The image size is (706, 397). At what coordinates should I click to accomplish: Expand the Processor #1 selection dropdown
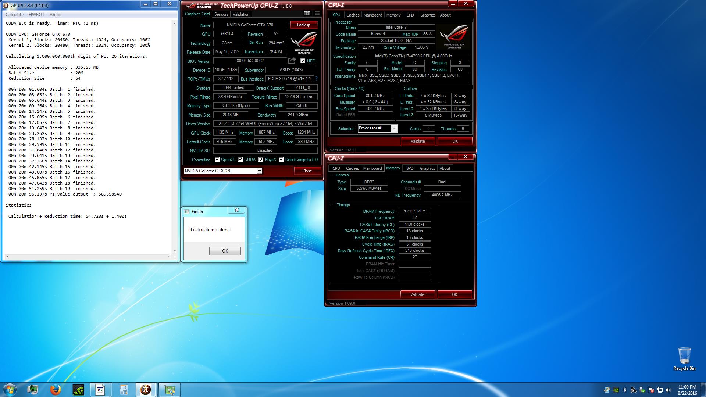tap(394, 129)
